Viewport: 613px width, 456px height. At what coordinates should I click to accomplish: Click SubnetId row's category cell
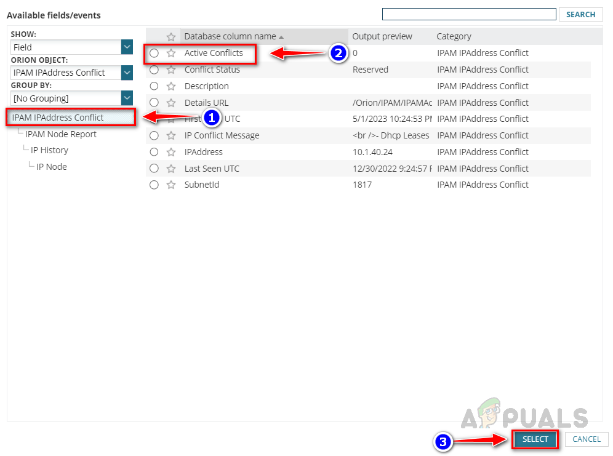483,185
